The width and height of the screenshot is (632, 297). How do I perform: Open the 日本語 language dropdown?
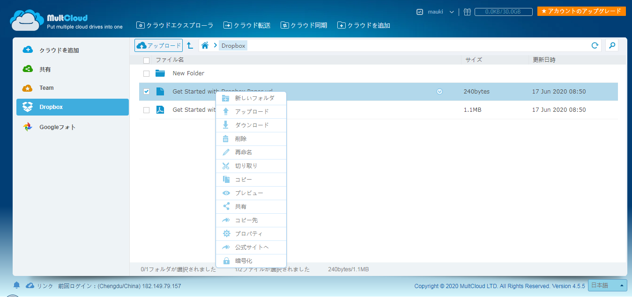(608, 285)
